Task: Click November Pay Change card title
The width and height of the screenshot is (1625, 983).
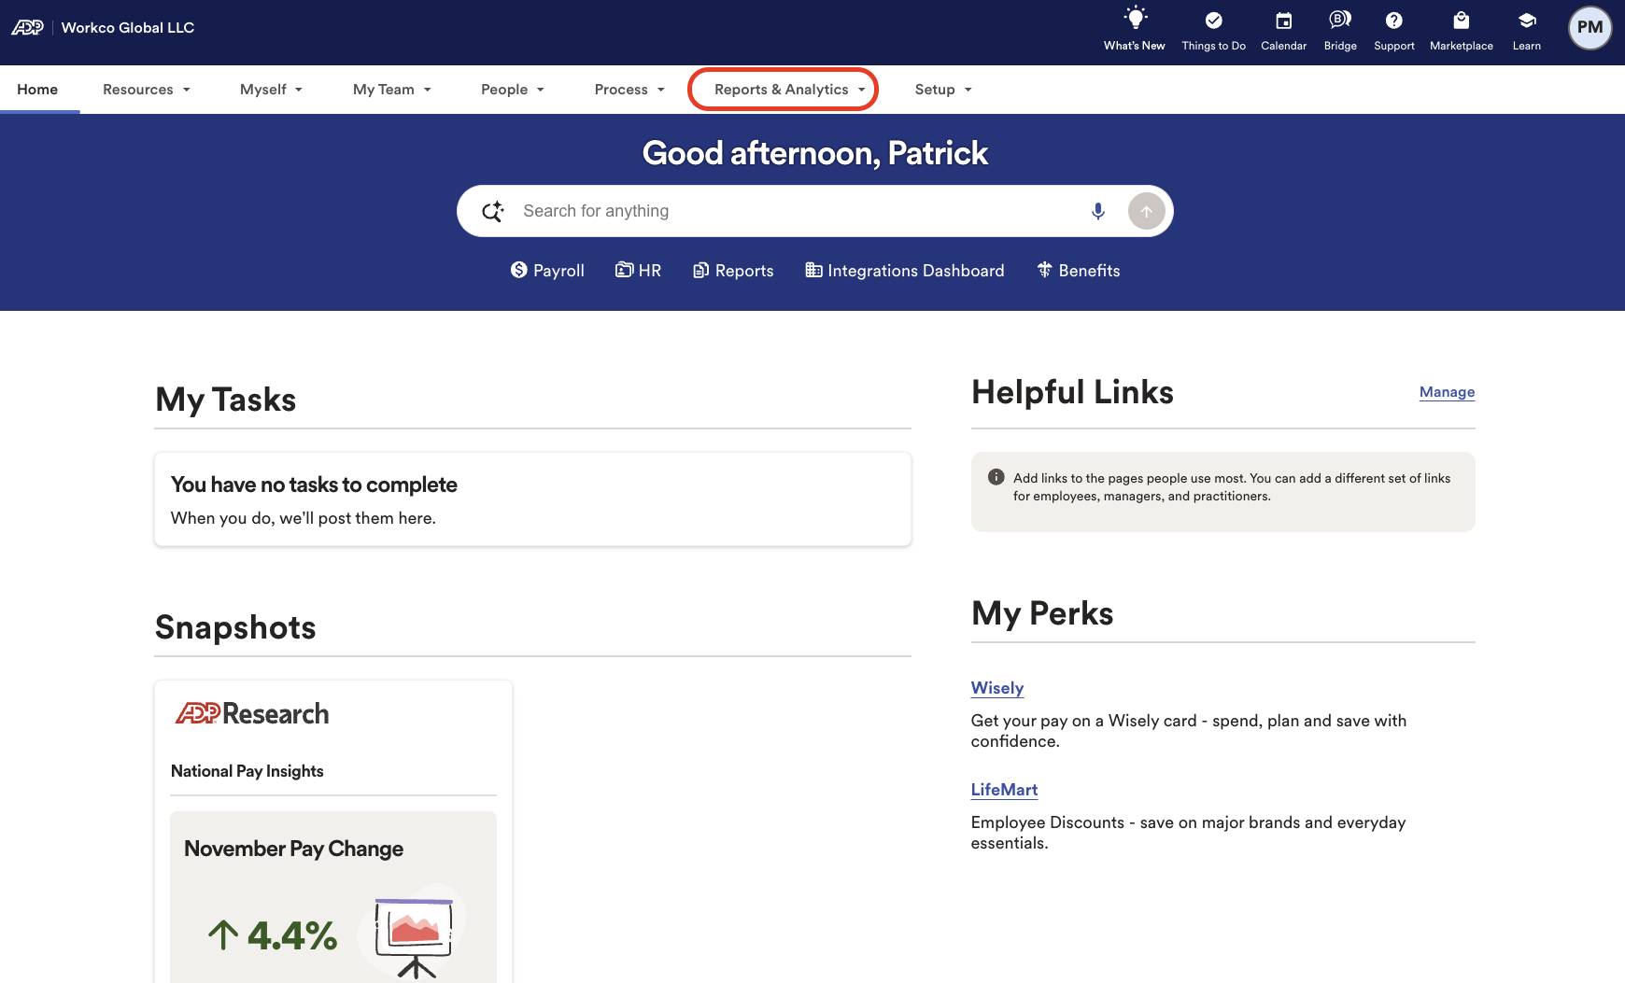Action: pos(293,849)
